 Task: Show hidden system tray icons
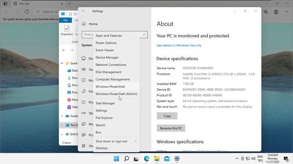click(x=237, y=159)
